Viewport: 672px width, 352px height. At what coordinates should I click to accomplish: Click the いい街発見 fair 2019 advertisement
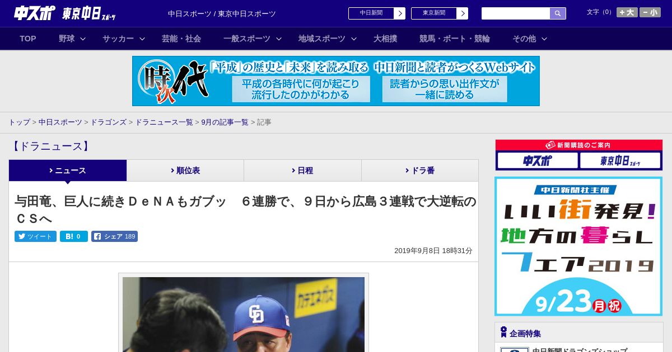578,246
